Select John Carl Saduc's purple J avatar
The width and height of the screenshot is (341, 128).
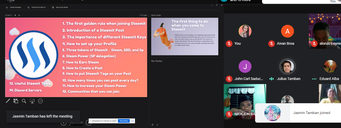pos(245,67)
